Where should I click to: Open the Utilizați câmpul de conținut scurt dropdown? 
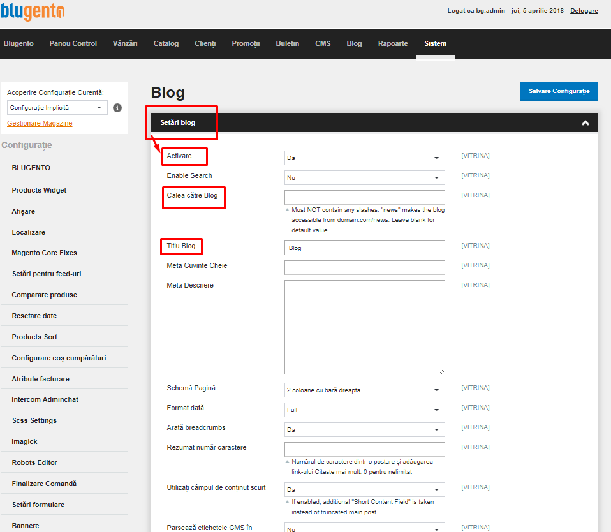[364, 489]
